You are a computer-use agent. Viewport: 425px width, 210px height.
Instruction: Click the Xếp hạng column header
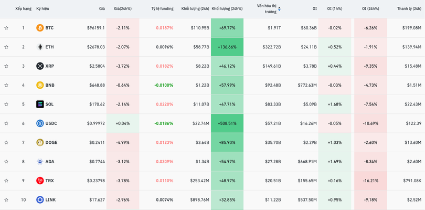(x=23, y=9)
